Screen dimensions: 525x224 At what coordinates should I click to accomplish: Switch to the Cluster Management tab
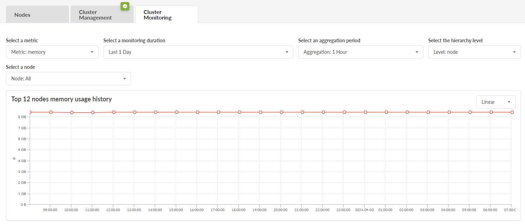101,15
